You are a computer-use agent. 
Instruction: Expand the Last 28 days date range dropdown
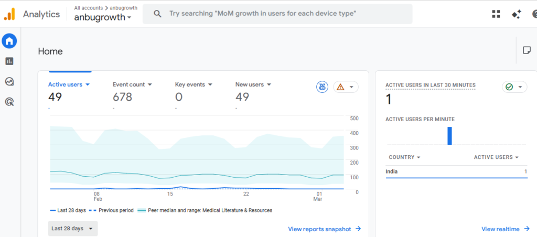tap(73, 229)
